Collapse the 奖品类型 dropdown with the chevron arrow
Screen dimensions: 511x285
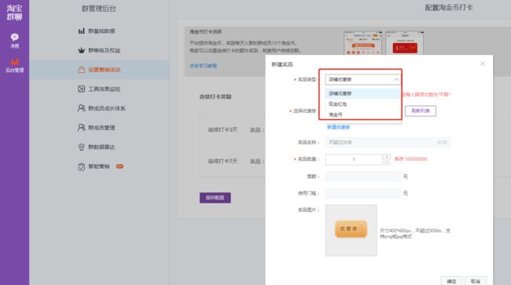(396, 79)
